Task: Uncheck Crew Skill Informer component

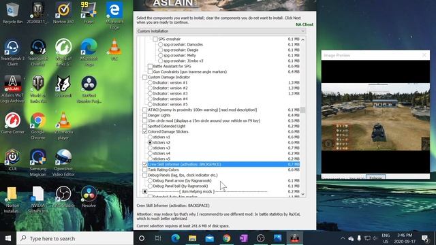Action: click(145, 164)
